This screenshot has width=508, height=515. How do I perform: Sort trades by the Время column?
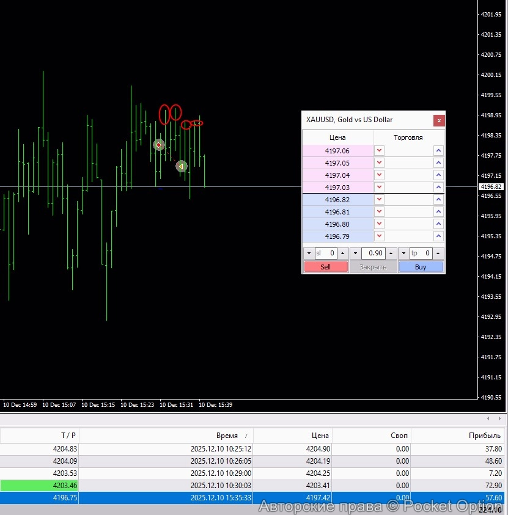(227, 436)
